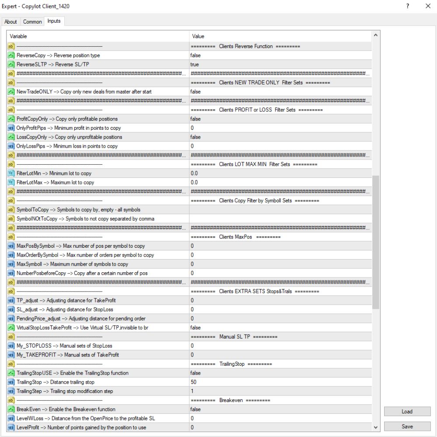Select the 'Clients EXTRA SETS Stops&Trals' row

[190, 291]
